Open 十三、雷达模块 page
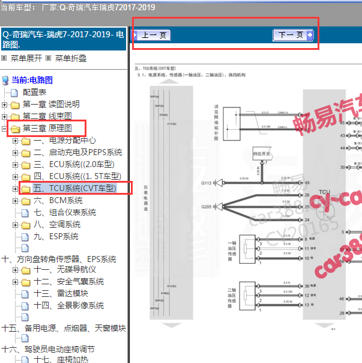 pos(61,294)
